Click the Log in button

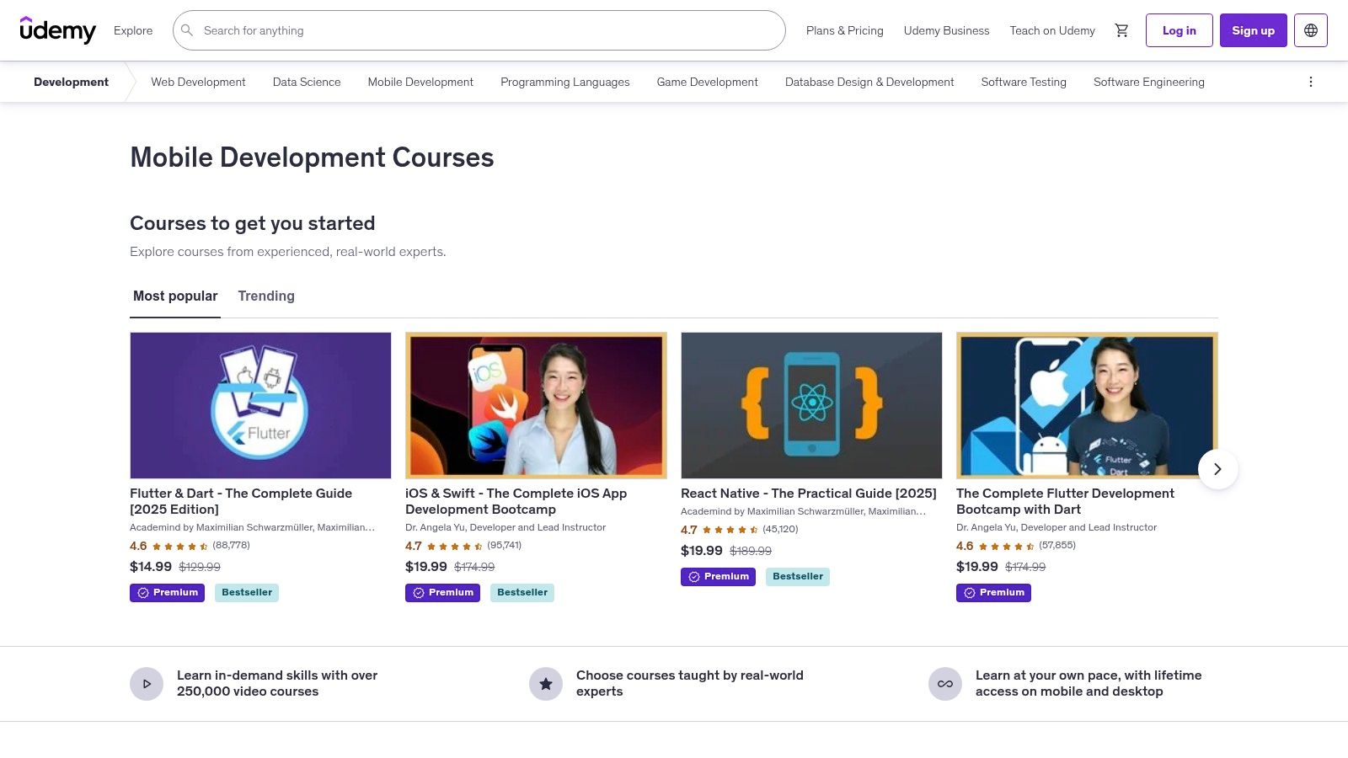click(x=1179, y=30)
